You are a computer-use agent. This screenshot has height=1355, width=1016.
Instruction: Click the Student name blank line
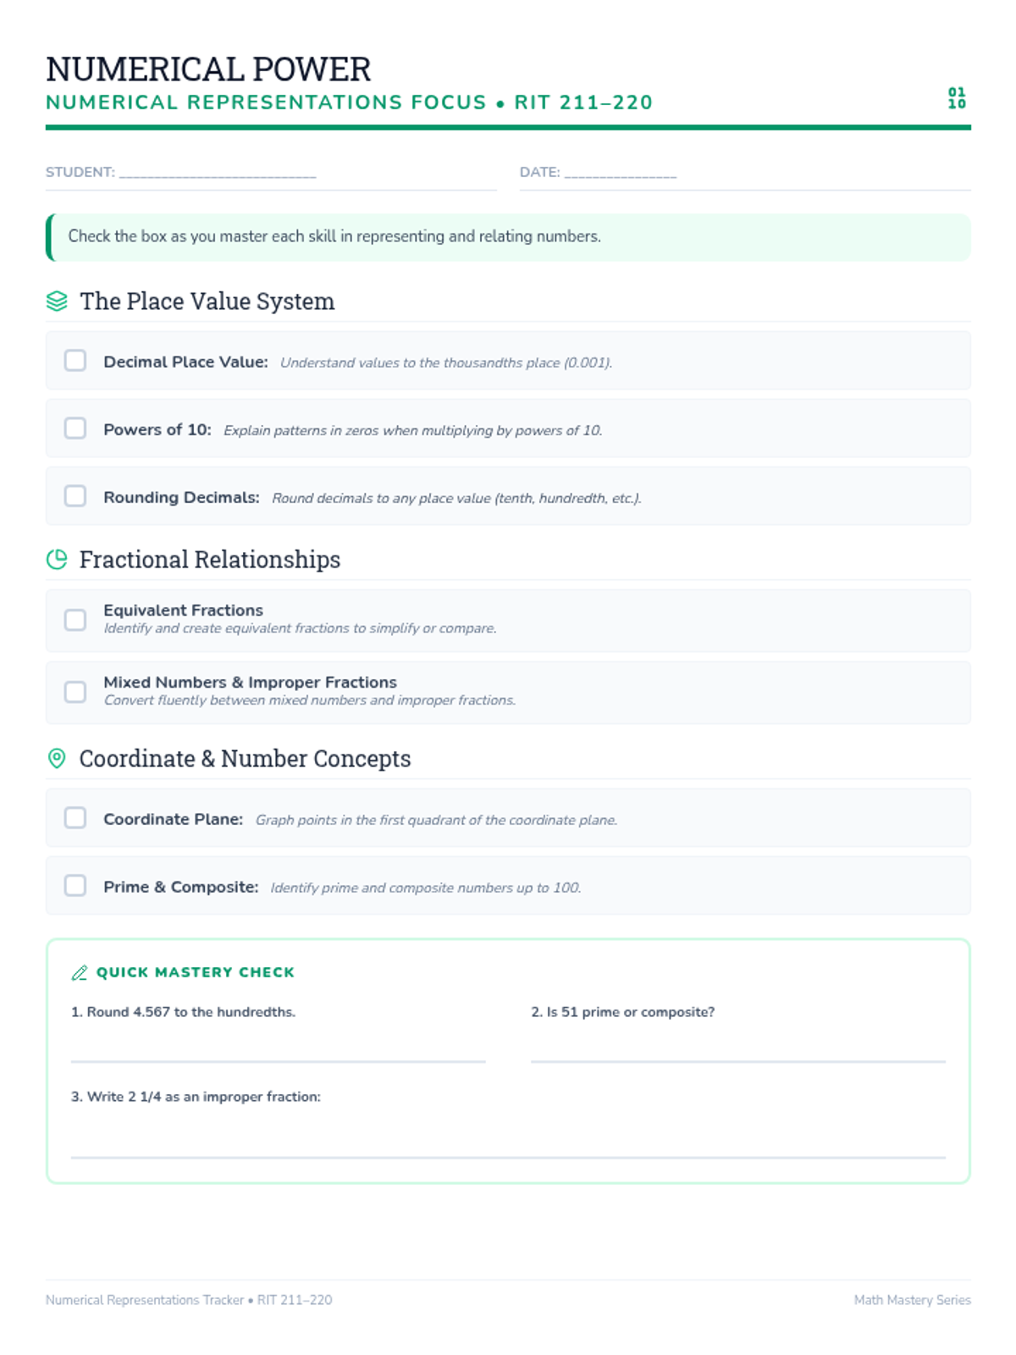pyautogui.click(x=218, y=174)
